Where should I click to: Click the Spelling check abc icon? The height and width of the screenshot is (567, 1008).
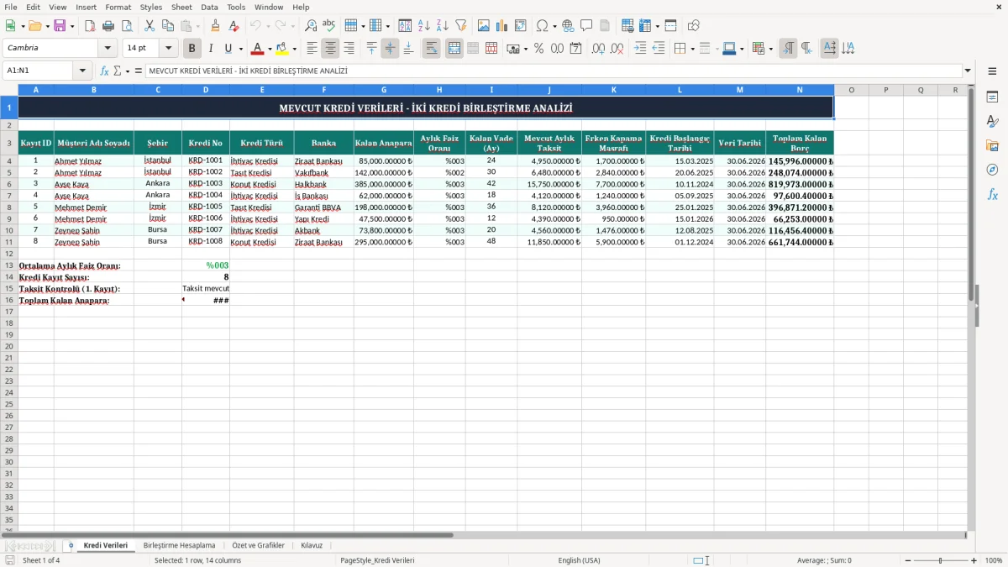pyautogui.click(x=328, y=26)
